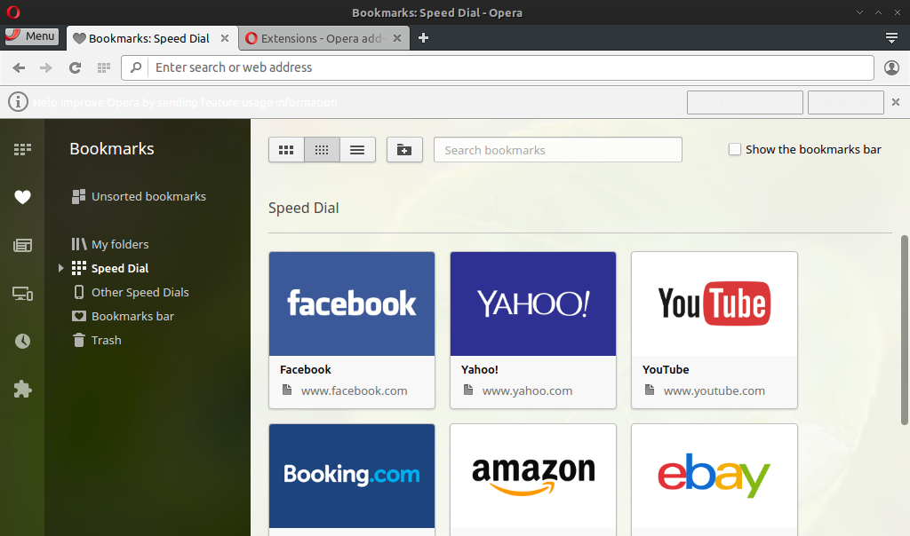Switch to large thumbnails view
Image resolution: width=910 pixels, height=536 pixels.
[x=286, y=150]
